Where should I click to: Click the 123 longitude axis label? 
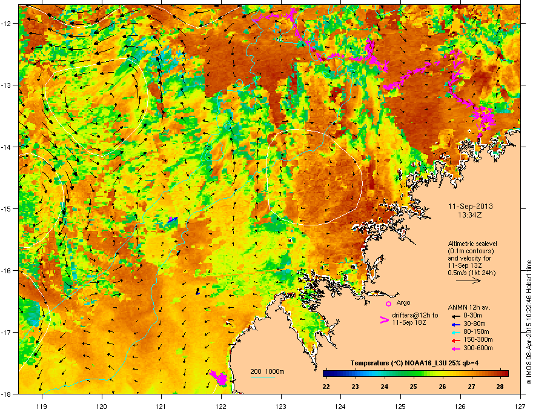coord(281,406)
